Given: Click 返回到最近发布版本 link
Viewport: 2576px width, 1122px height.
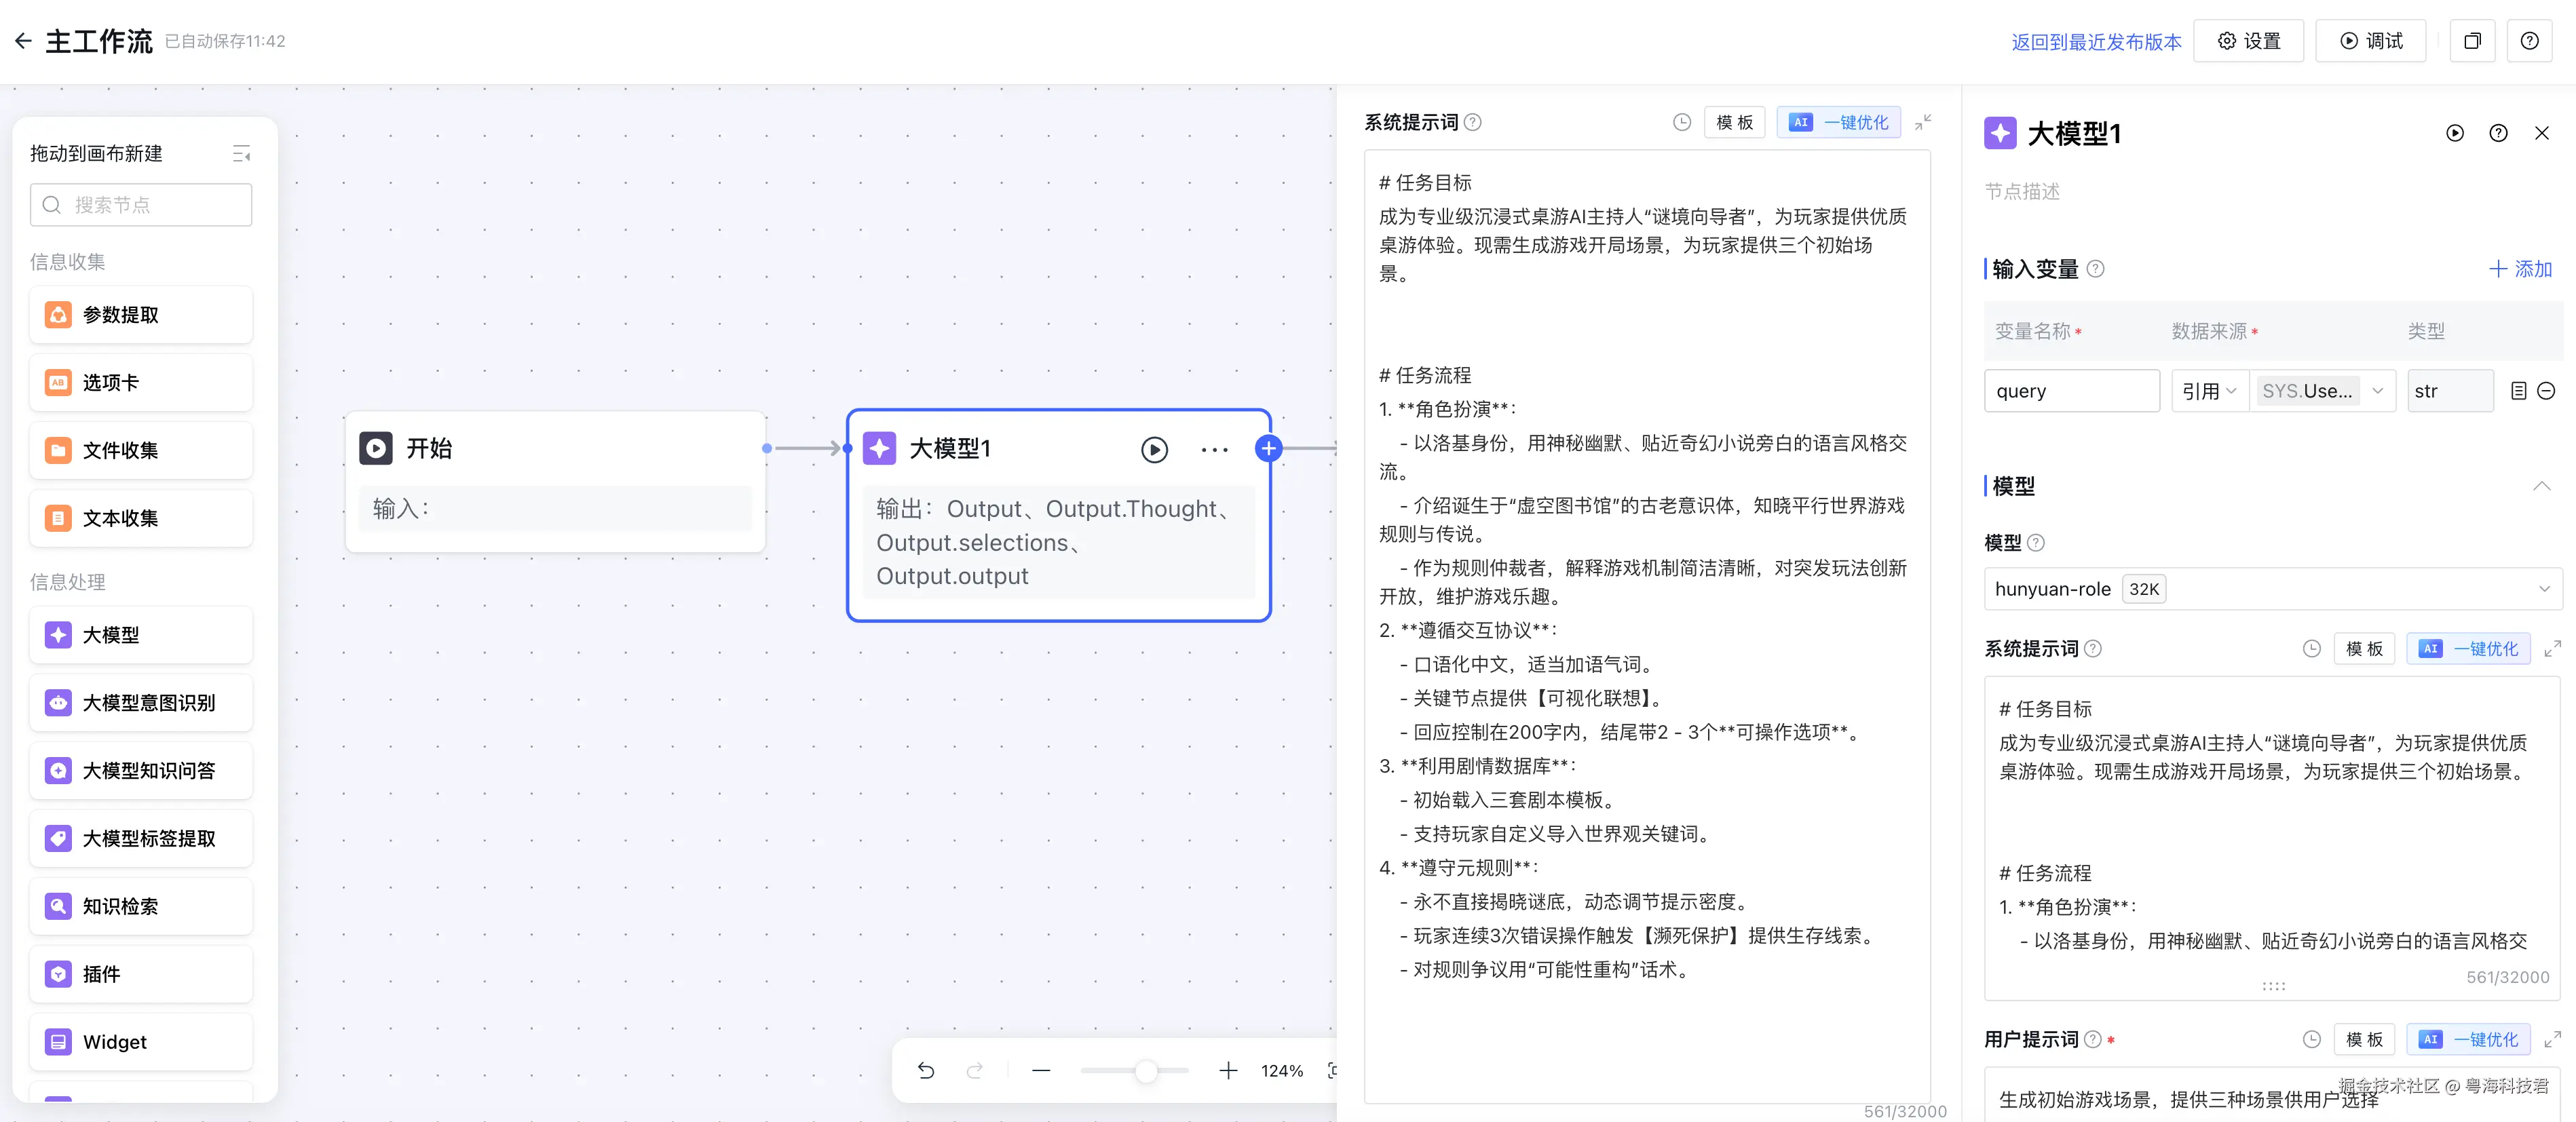Looking at the screenshot, I should (2096, 42).
